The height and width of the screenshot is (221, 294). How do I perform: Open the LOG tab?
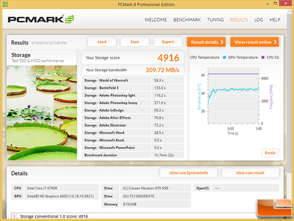(x=259, y=20)
